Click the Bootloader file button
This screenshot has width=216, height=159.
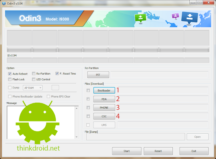[x=104, y=90]
